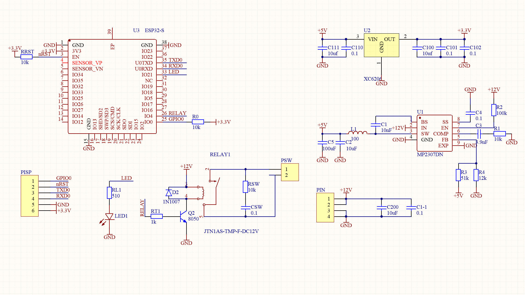Viewport: 525px width, 295px height.
Task: Click the C4 0.1 capacitor symbol
Action: [x=470, y=113]
